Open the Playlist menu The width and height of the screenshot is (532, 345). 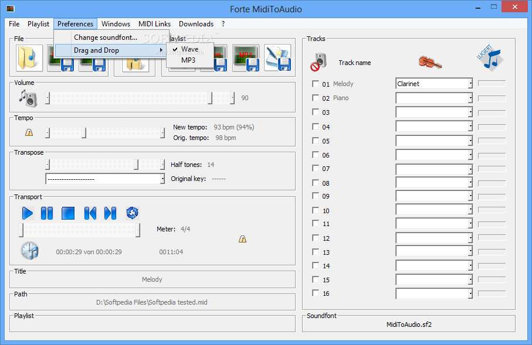(38, 24)
